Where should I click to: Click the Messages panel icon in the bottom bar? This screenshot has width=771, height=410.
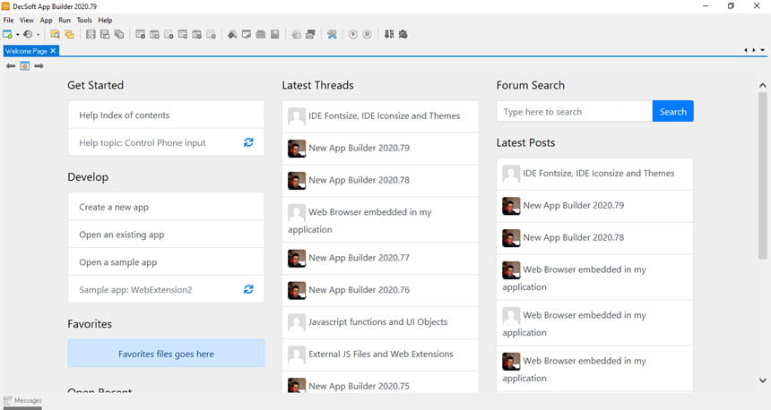click(7, 400)
